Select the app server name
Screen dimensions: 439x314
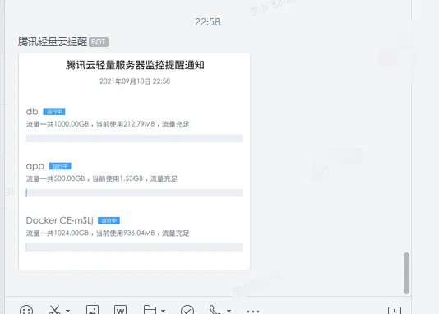coord(35,166)
